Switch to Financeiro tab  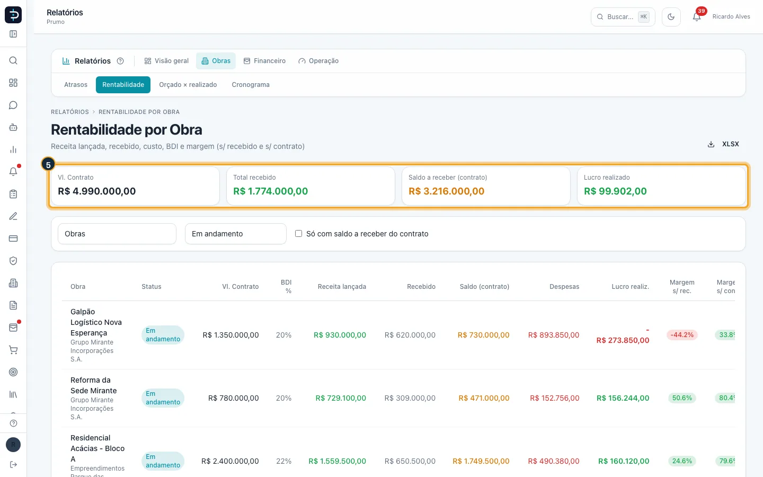264,61
